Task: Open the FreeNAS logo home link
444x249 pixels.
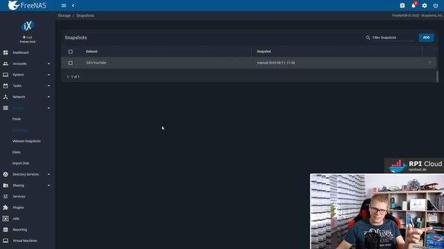Action: click(27, 6)
